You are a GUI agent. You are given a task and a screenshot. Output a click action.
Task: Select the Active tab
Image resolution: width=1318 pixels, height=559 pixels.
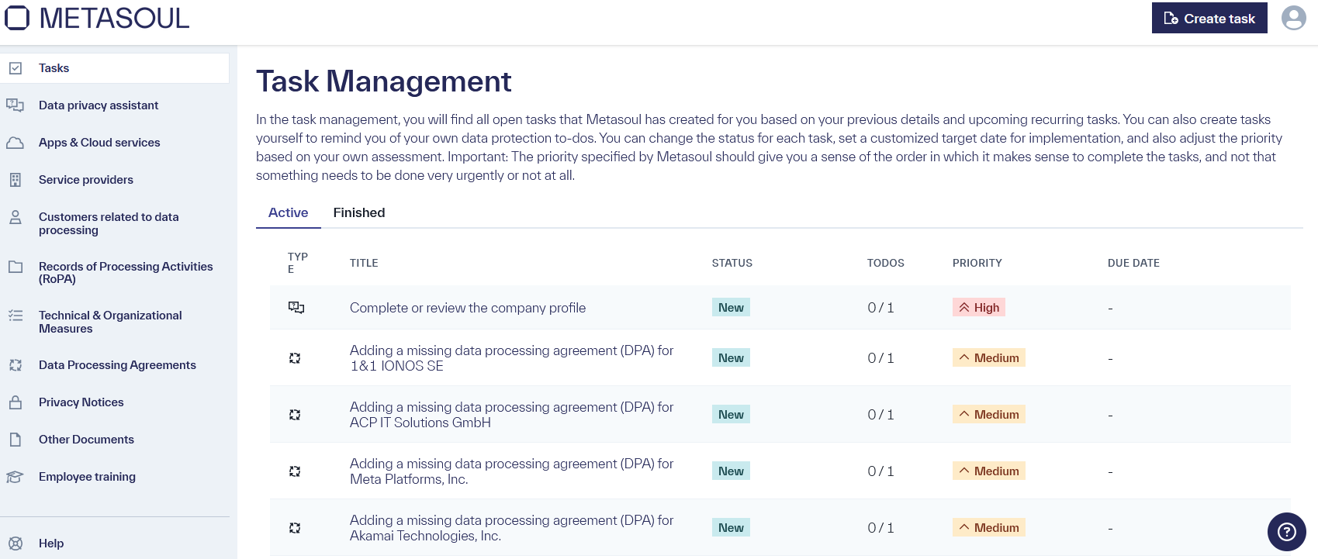click(x=288, y=212)
